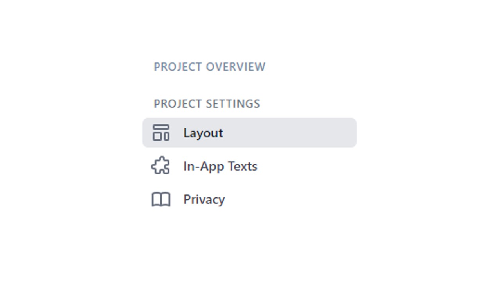Click the puzzle piece In-App Texts icon
Viewport: 501px width, 281px height.
160,166
